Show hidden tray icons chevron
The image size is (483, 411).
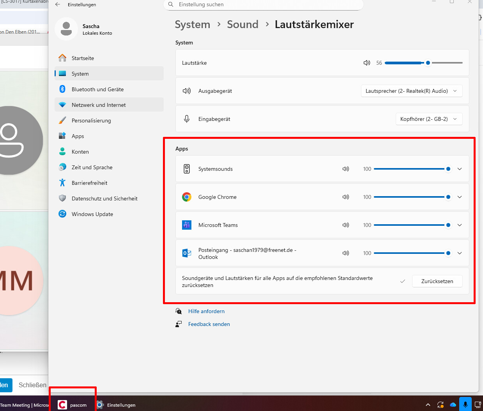428,405
